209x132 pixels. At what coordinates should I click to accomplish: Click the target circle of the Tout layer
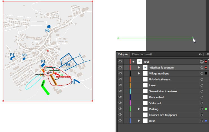click(x=201, y=61)
